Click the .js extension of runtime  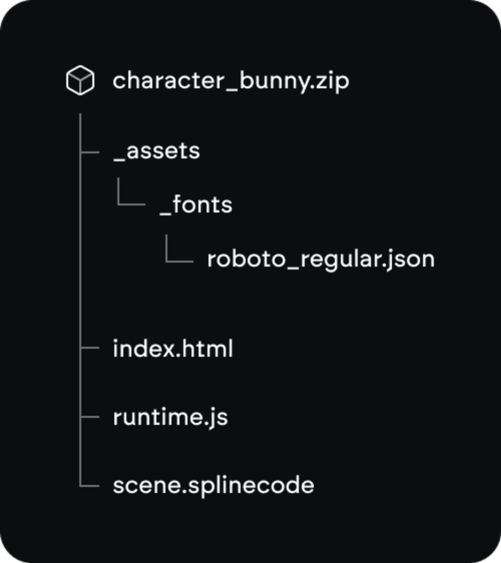pyautogui.click(x=216, y=418)
